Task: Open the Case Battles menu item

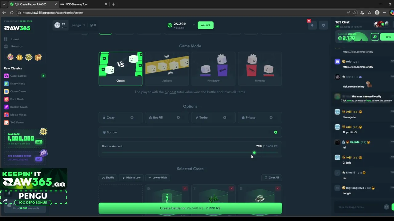Action: 18,76
